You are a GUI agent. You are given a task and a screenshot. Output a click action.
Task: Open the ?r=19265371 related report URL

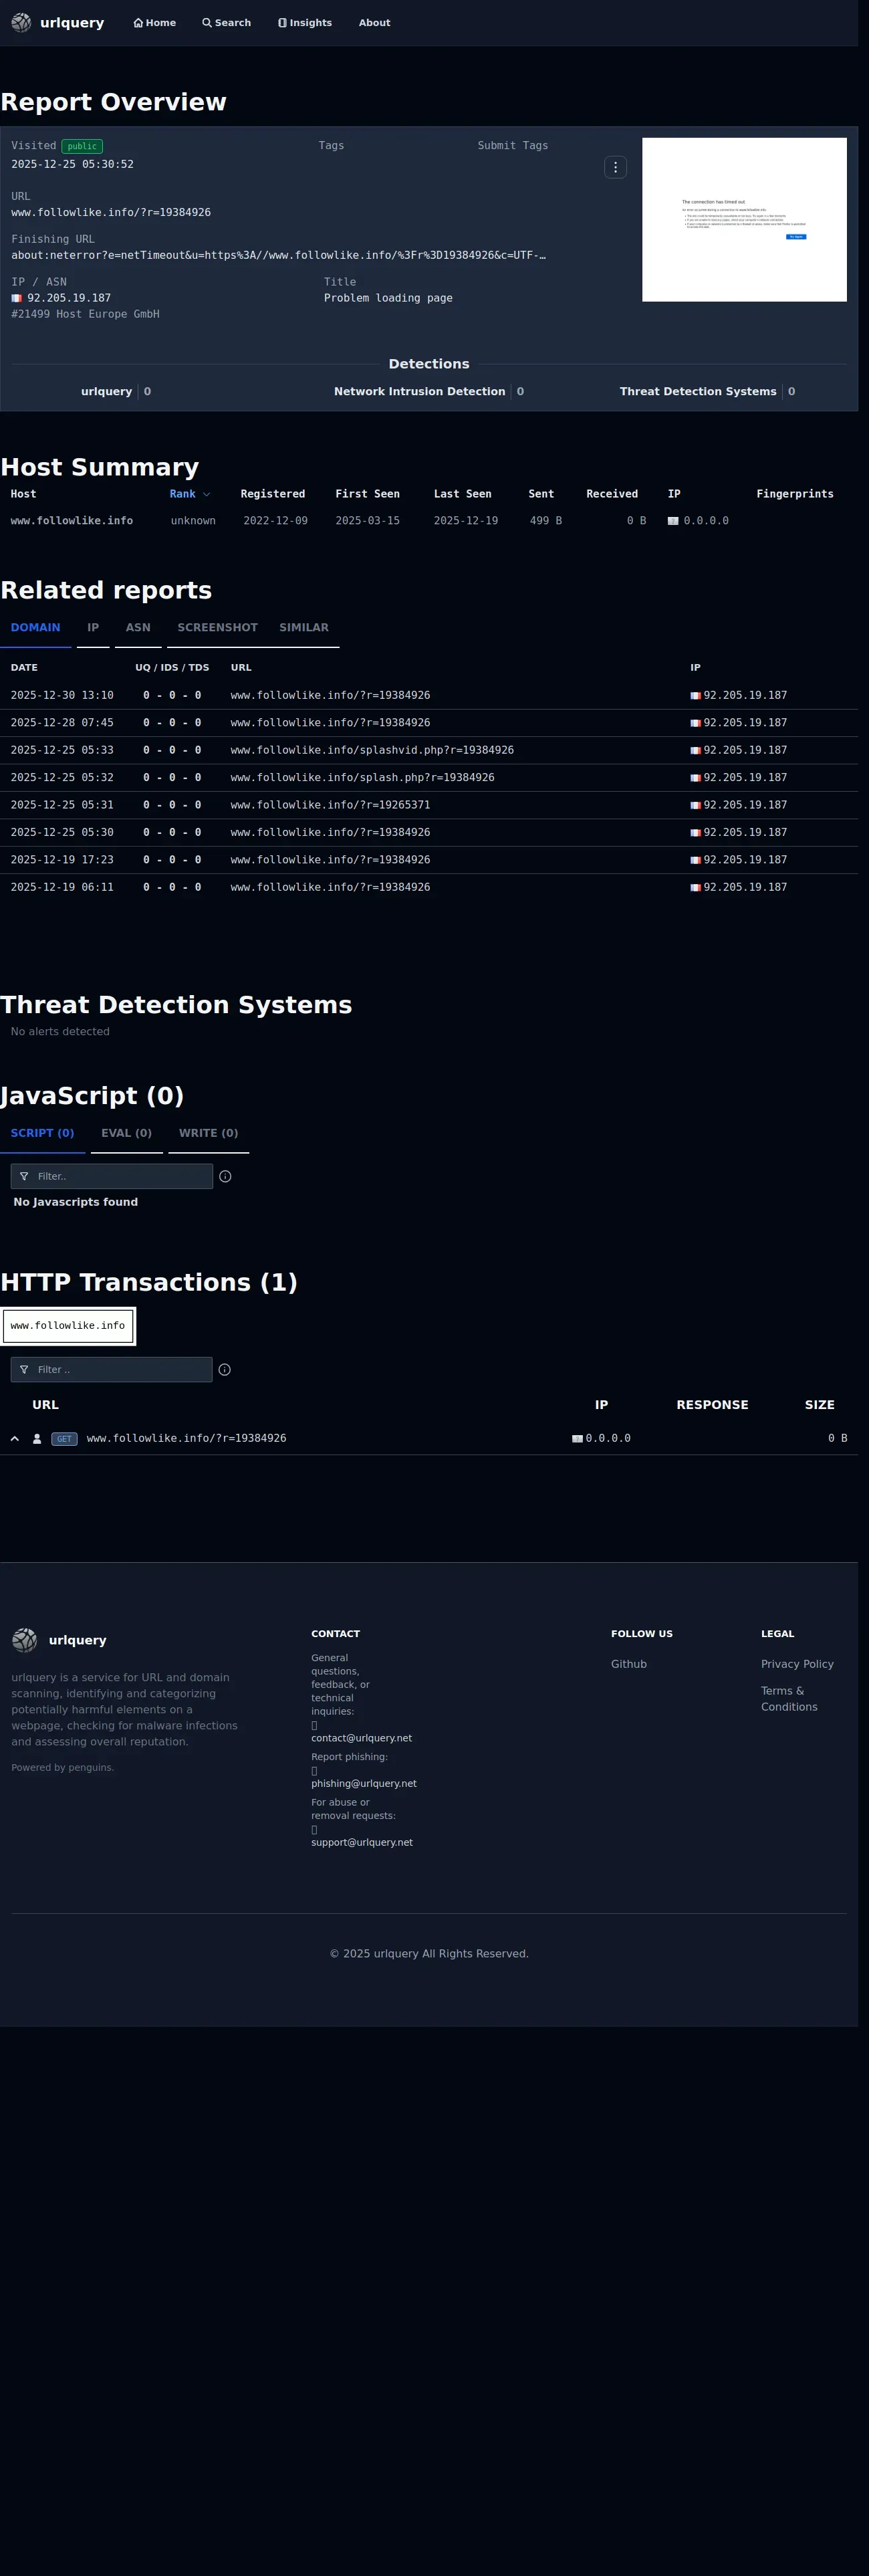330,805
